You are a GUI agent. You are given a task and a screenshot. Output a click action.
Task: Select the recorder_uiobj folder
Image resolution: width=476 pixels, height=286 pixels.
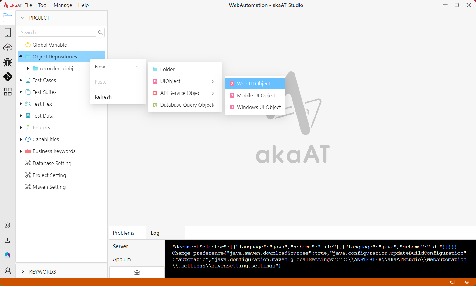(56, 68)
